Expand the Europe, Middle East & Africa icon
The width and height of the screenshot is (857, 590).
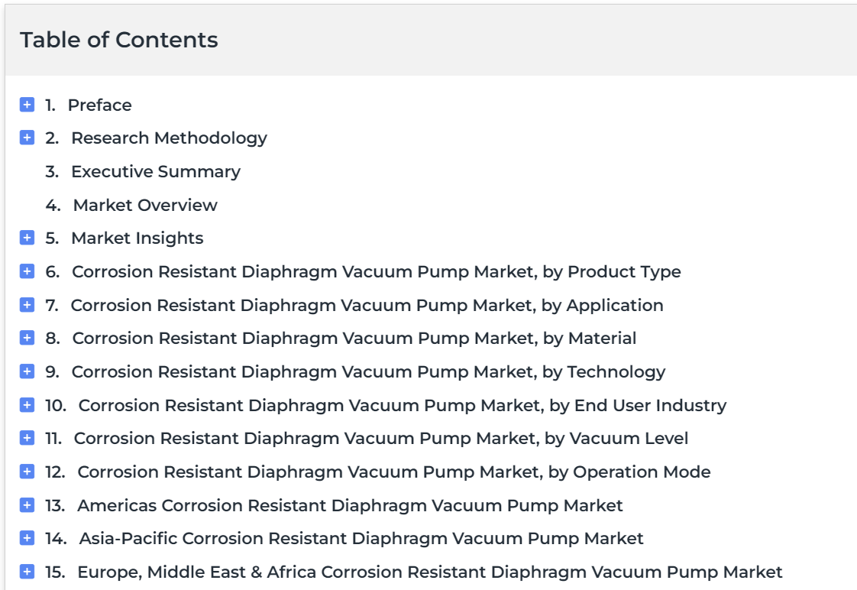pyautogui.click(x=27, y=572)
